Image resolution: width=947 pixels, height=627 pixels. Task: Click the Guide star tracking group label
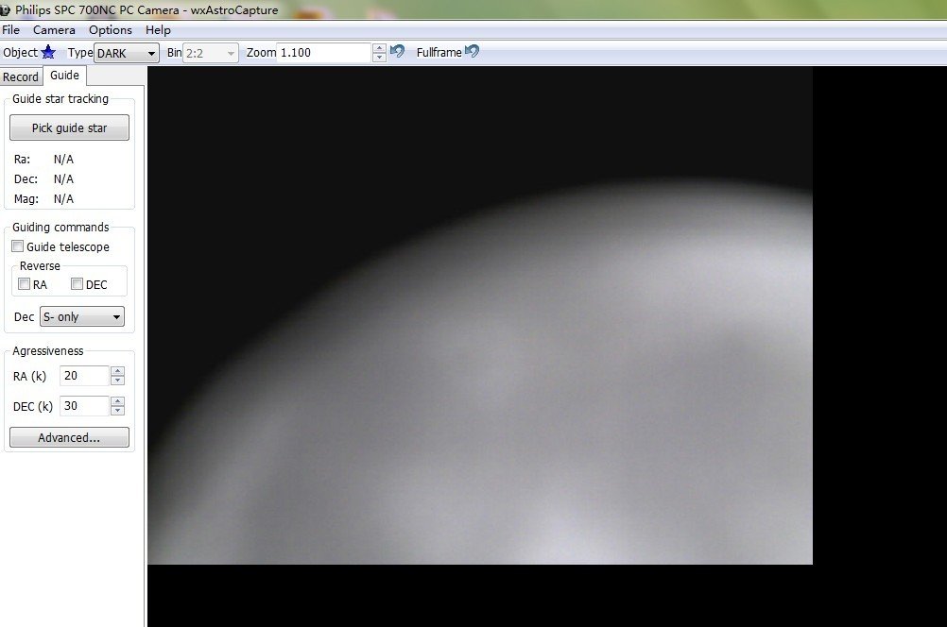60,98
